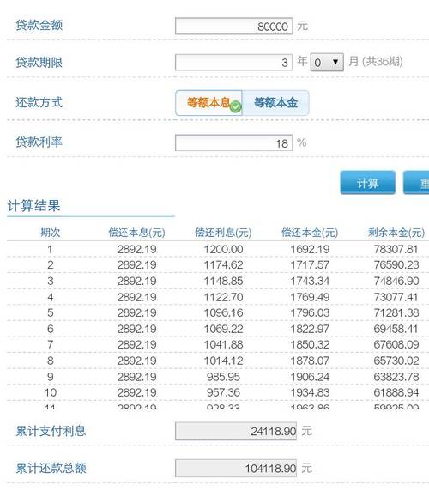The image size is (429, 491).
Task: Click period number 5 in the table
Action: [51, 312]
